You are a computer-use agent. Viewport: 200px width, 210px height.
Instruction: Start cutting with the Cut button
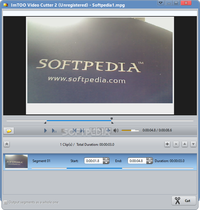[184, 201]
